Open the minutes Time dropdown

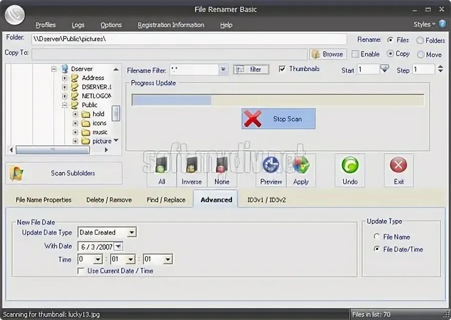pyautogui.click(x=131, y=259)
